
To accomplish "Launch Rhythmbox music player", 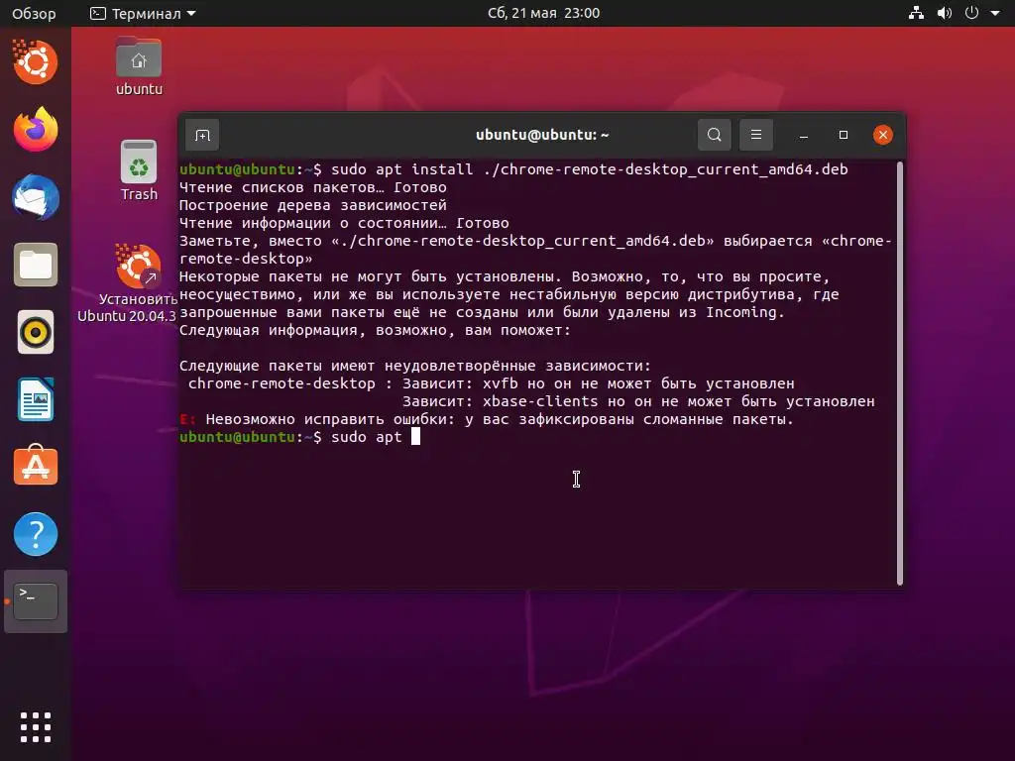I will (x=36, y=333).
